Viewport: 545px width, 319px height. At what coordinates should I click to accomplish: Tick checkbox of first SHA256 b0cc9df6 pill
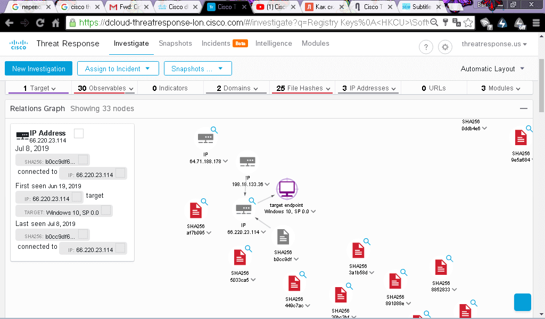coord(83,159)
